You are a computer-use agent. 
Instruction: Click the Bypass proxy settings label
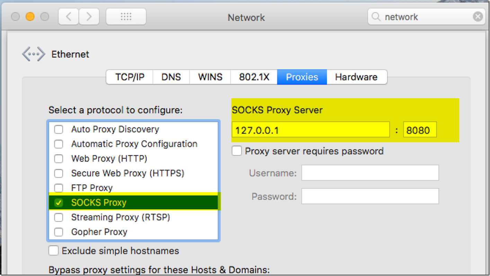pyautogui.click(x=159, y=270)
